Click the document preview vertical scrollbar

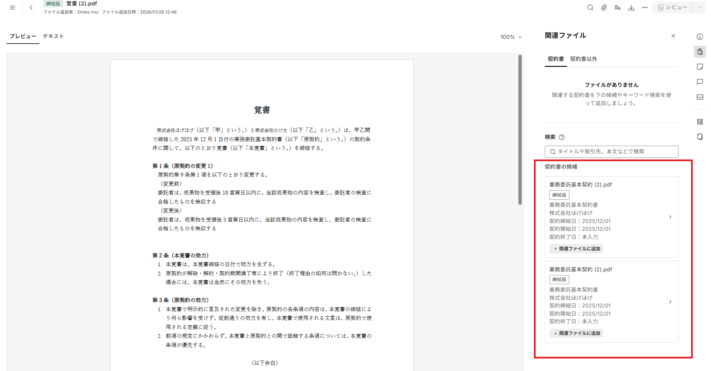click(520, 130)
